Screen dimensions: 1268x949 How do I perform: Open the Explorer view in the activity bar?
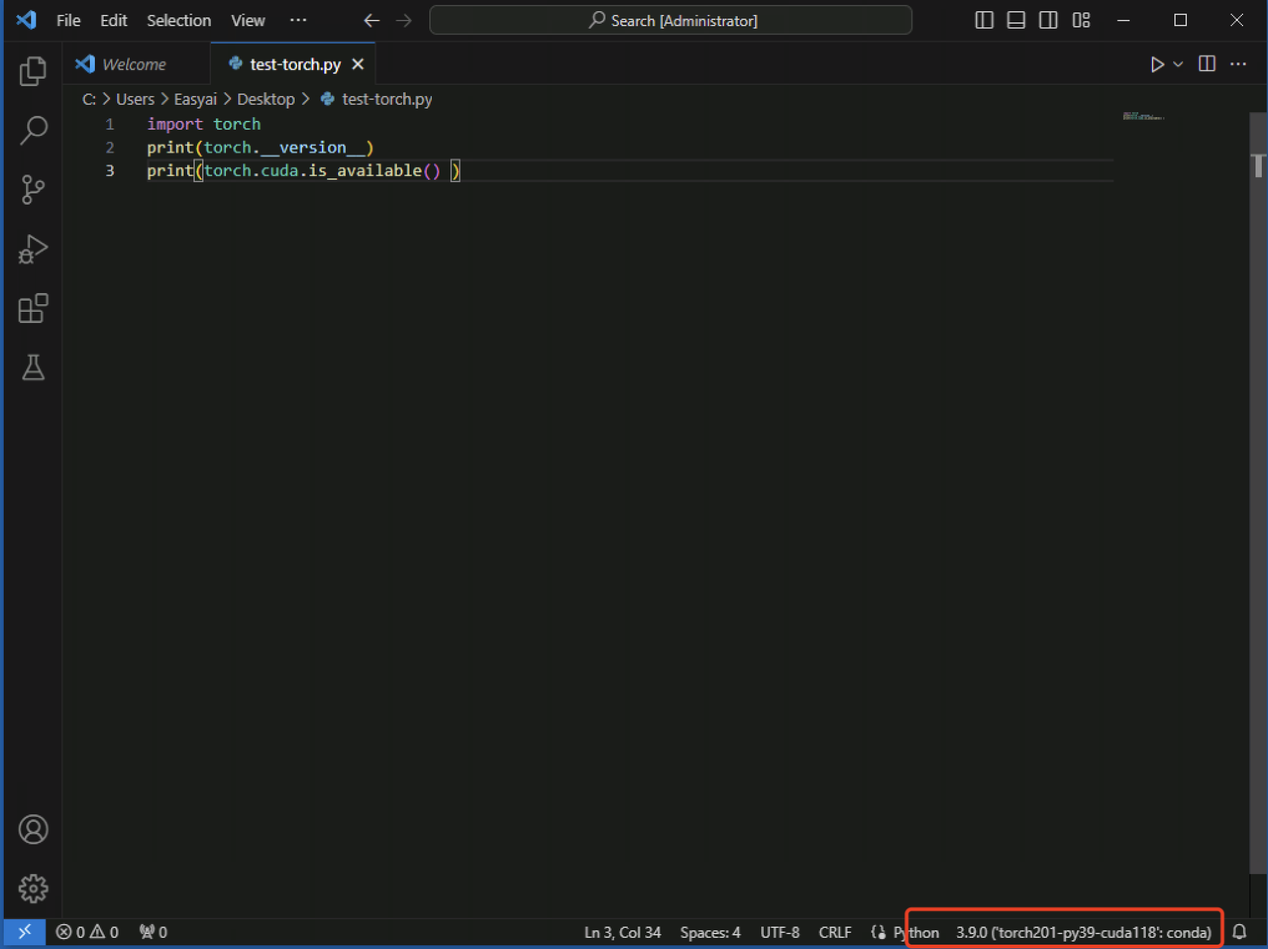pyautogui.click(x=33, y=71)
